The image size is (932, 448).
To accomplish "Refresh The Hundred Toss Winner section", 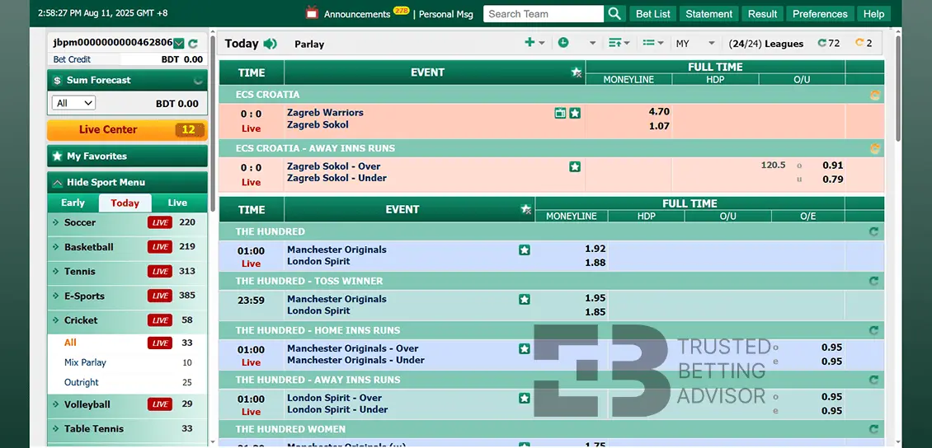I will point(873,282).
